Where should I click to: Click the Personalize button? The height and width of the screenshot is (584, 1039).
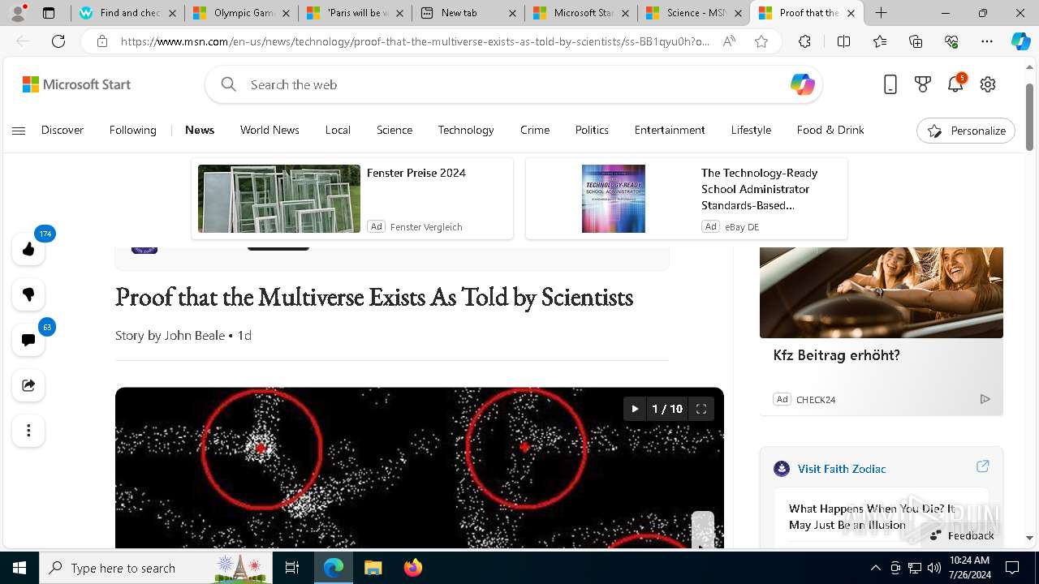point(966,131)
